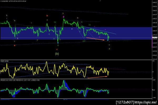Open the chart menu arrow beside GOLD,M30
Screen dimensions: 158x105
(1, 1)
